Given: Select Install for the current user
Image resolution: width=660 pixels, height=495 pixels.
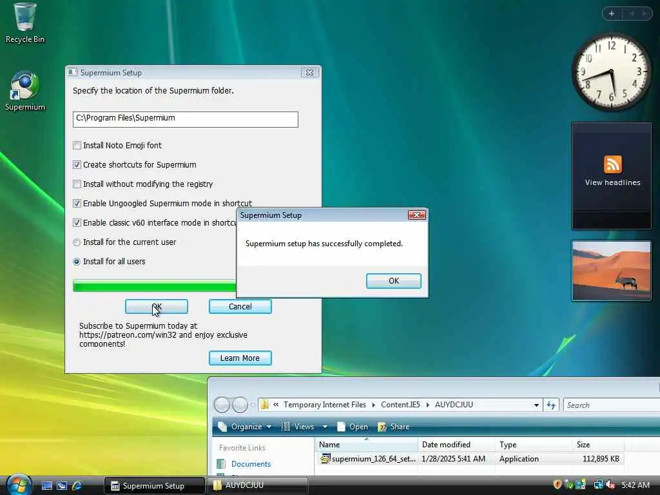Looking at the screenshot, I should click(77, 242).
